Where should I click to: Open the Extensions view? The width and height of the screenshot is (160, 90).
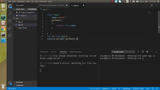click(x=10, y=35)
